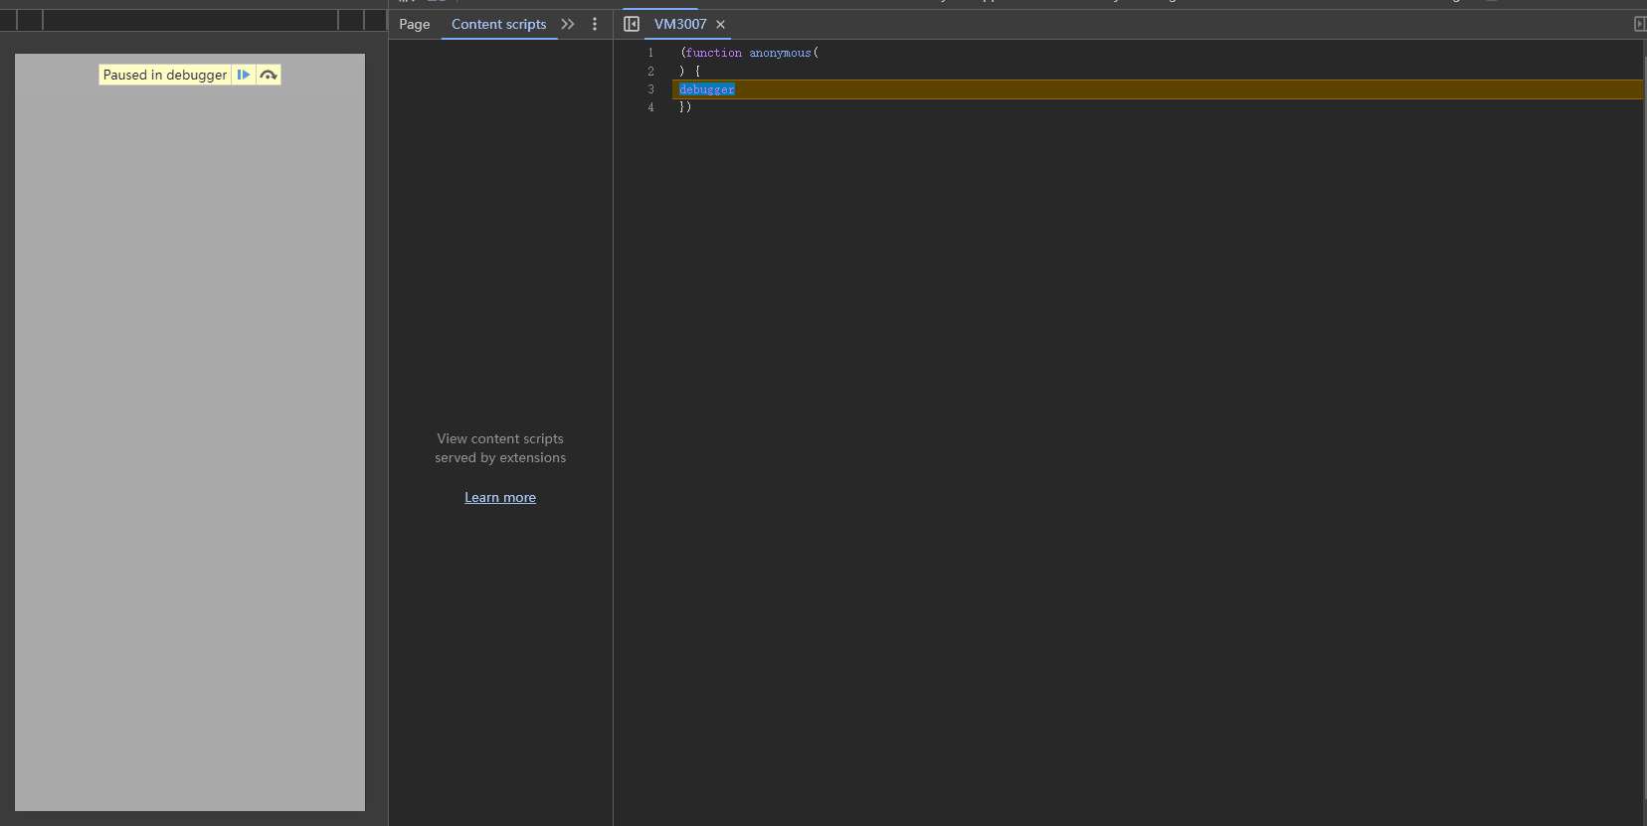Viewport: 1647px width, 826px height.
Task: Click the step over icon in overlay
Action: click(x=269, y=75)
